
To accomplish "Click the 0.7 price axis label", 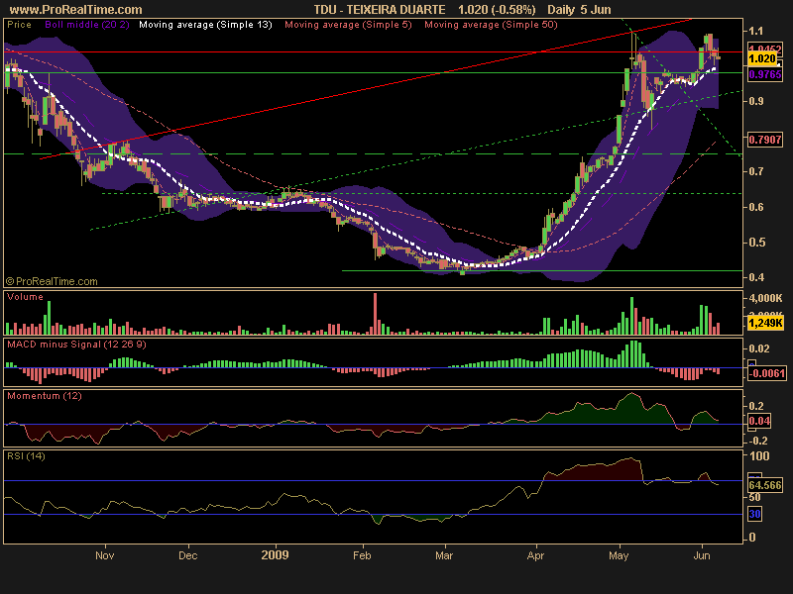I will tap(756, 171).
